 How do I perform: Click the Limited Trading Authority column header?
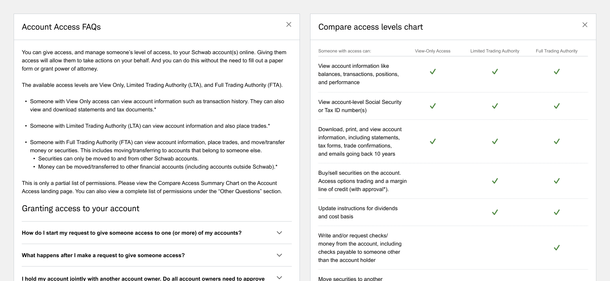point(495,51)
